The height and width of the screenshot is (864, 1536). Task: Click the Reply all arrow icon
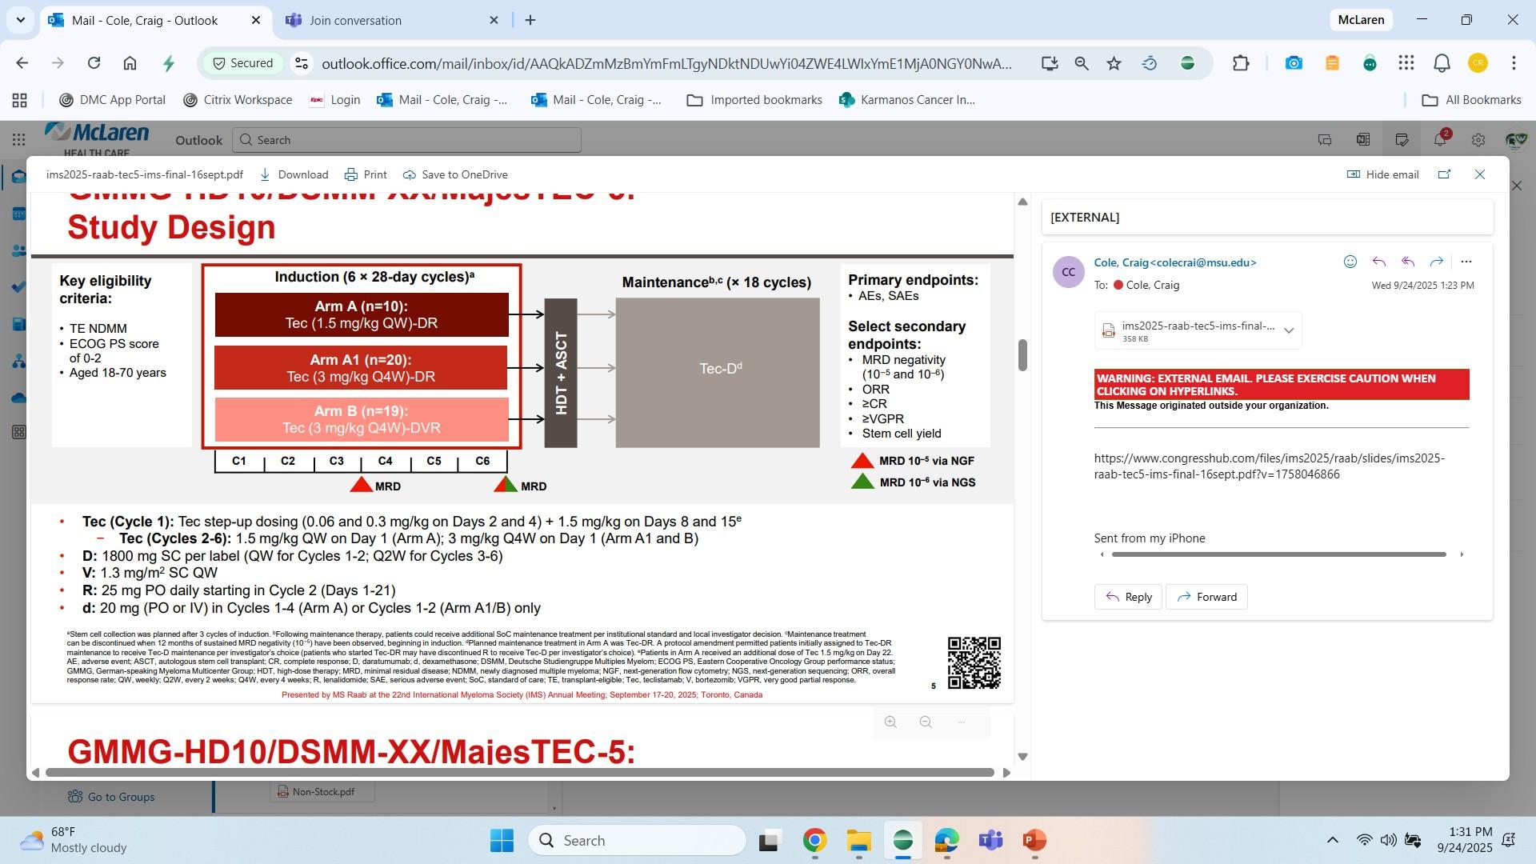tap(1408, 262)
